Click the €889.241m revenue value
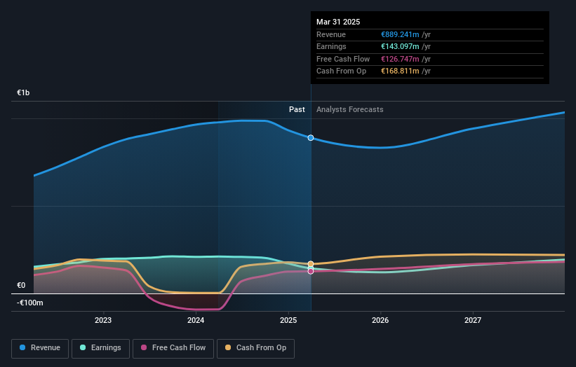Viewport: 576px width, 367px height. coord(400,34)
